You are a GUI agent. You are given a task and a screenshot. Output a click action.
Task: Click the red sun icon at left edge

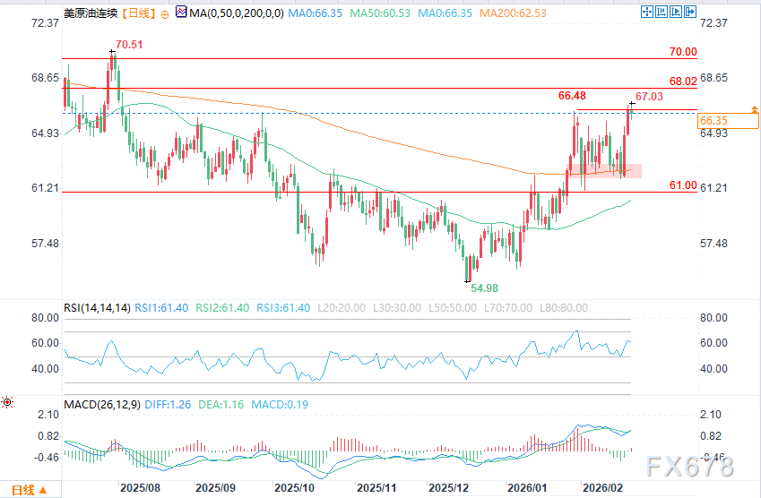tap(8, 404)
